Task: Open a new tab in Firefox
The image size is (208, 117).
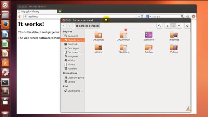Action: 60,11
